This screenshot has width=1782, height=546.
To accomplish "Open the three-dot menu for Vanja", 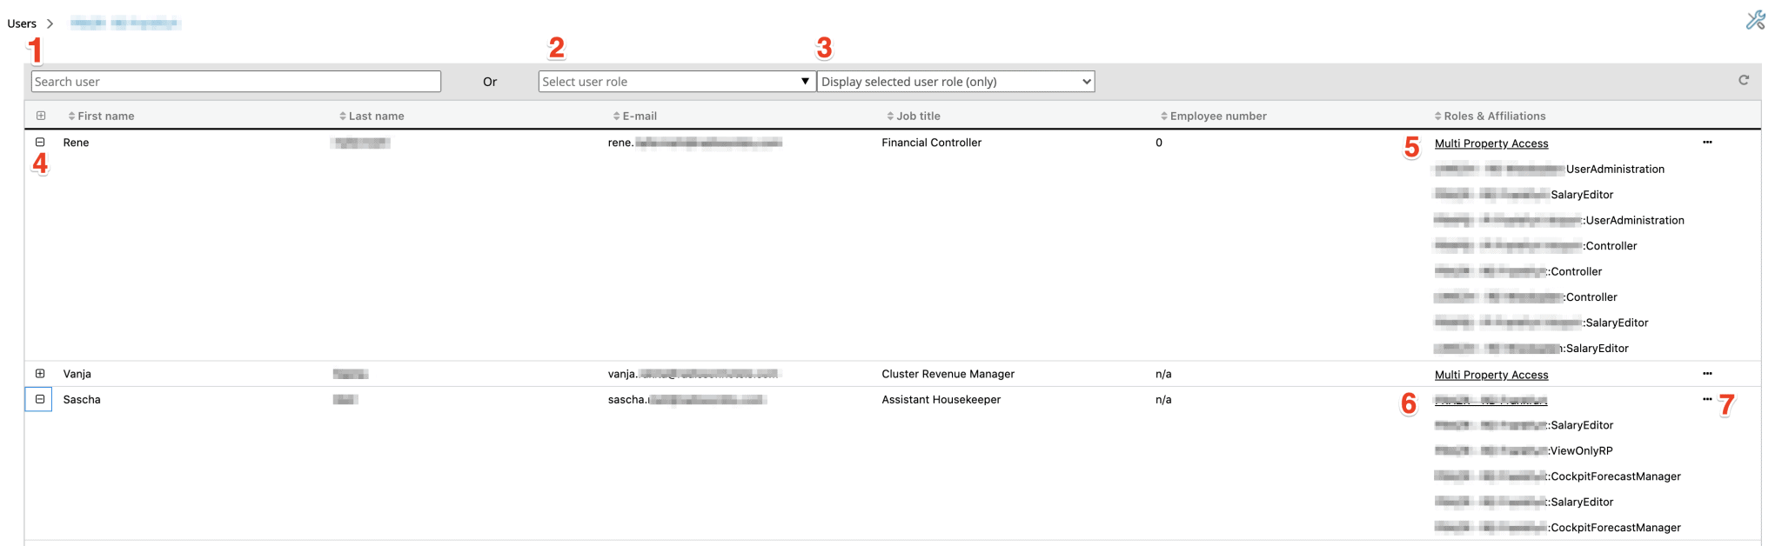I will [1707, 374].
